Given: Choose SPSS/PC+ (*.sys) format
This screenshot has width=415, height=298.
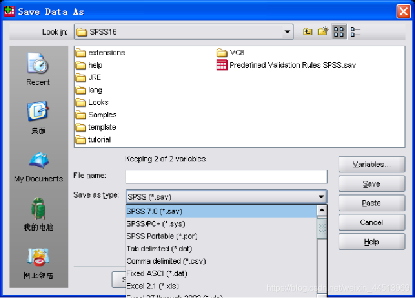Looking at the screenshot, I should [x=221, y=224].
